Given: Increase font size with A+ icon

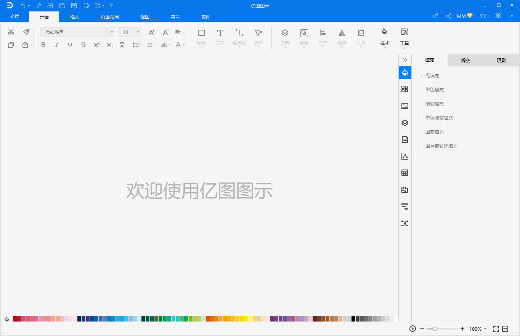Looking at the screenshot, I should click(151, 32).
